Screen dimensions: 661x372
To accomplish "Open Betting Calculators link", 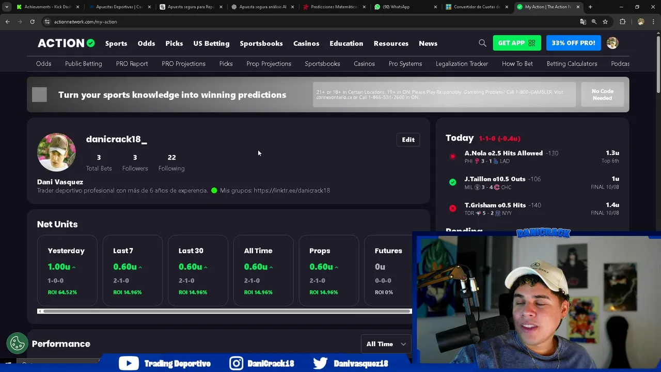I will point(572,64).
